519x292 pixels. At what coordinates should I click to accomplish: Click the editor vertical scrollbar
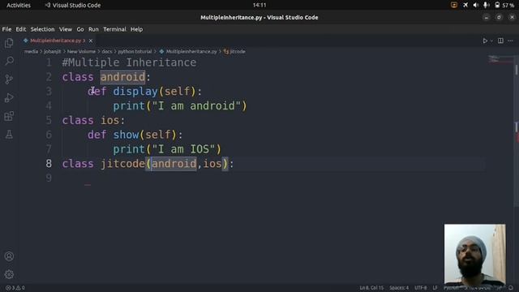click(516, 132)
